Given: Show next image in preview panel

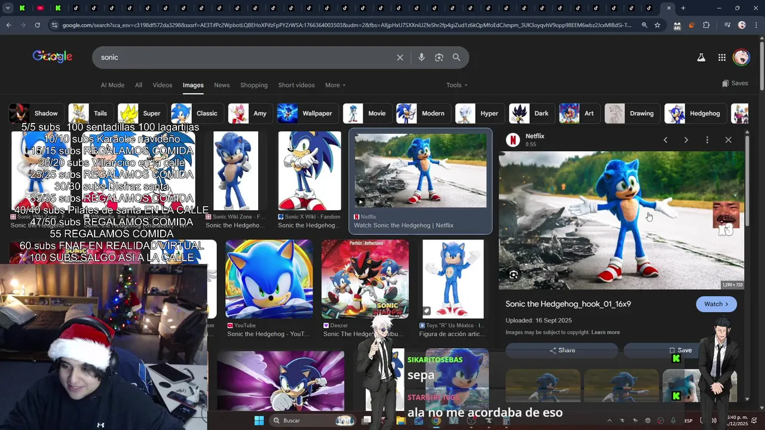Looking at the screenshot, I should [x=686, y=140].
